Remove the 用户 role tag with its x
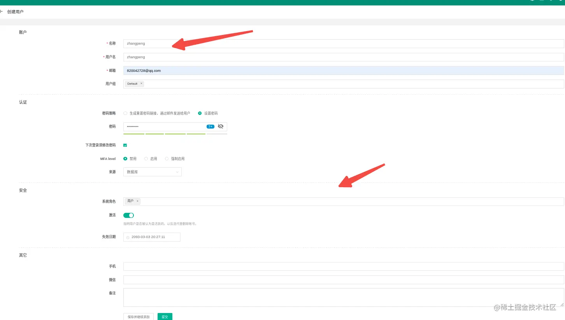The height and width of the screenshot is (320, 565). click(x=137, y=201)
